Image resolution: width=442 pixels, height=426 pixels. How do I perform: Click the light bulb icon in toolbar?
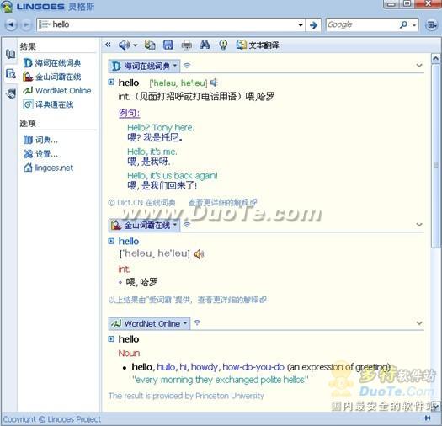point(223,45)
